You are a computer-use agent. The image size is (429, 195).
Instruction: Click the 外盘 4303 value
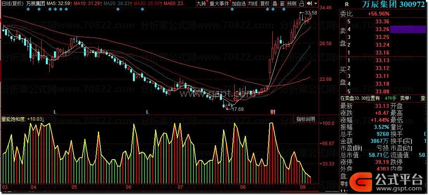pos(382,169)
